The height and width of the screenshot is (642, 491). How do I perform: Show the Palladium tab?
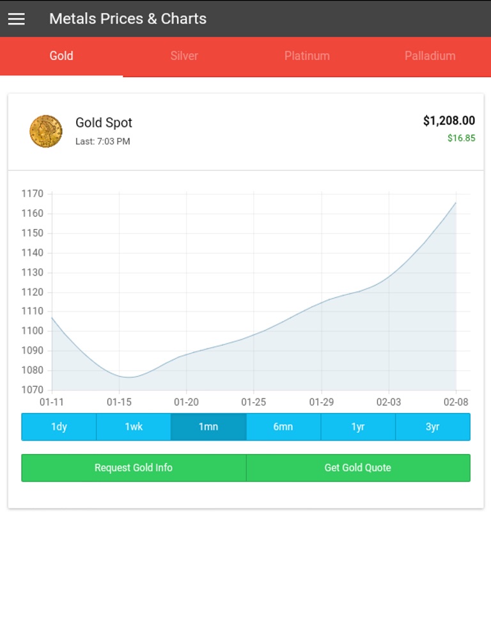pyautogui.click(x=430, y=56)
